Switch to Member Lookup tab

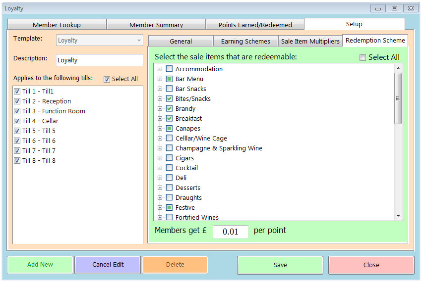click(57, 25)
